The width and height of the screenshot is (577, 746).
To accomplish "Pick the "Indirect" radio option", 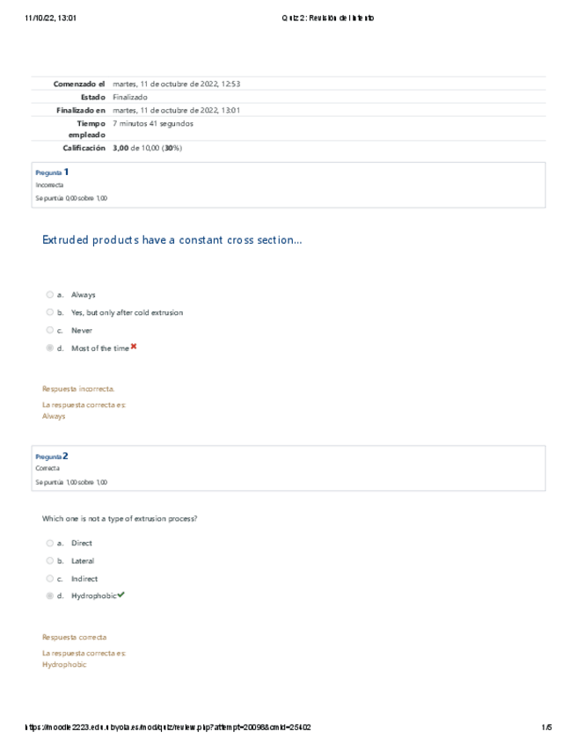I will point(50,579).
